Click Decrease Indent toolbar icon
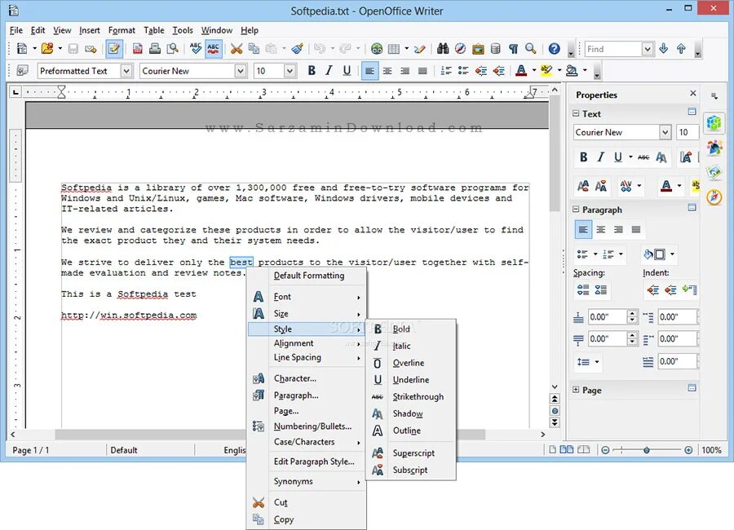Image resolution: width=734 pixels, height=530 pixels. pos(480,71)
